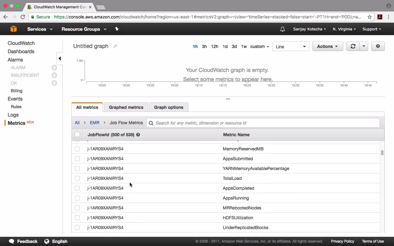The width and height of the screenshot is (394, 246).
Task: Open Alarms in the sidebar
Action: [15, 60]
